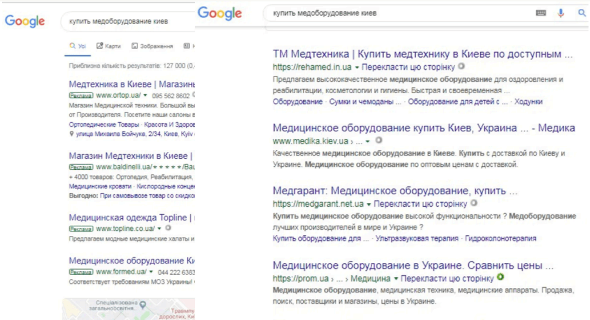Expand dropdown arrow next to www.ortop.ua
Image resolution: width=590 pixels, height=320 pixels.
(x=145, y=96)
